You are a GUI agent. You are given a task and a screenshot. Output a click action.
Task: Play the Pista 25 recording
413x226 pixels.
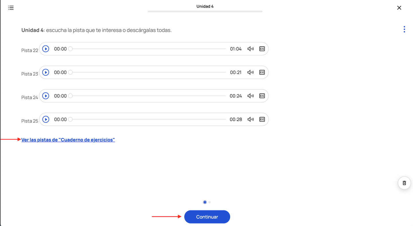coord(46,119)
